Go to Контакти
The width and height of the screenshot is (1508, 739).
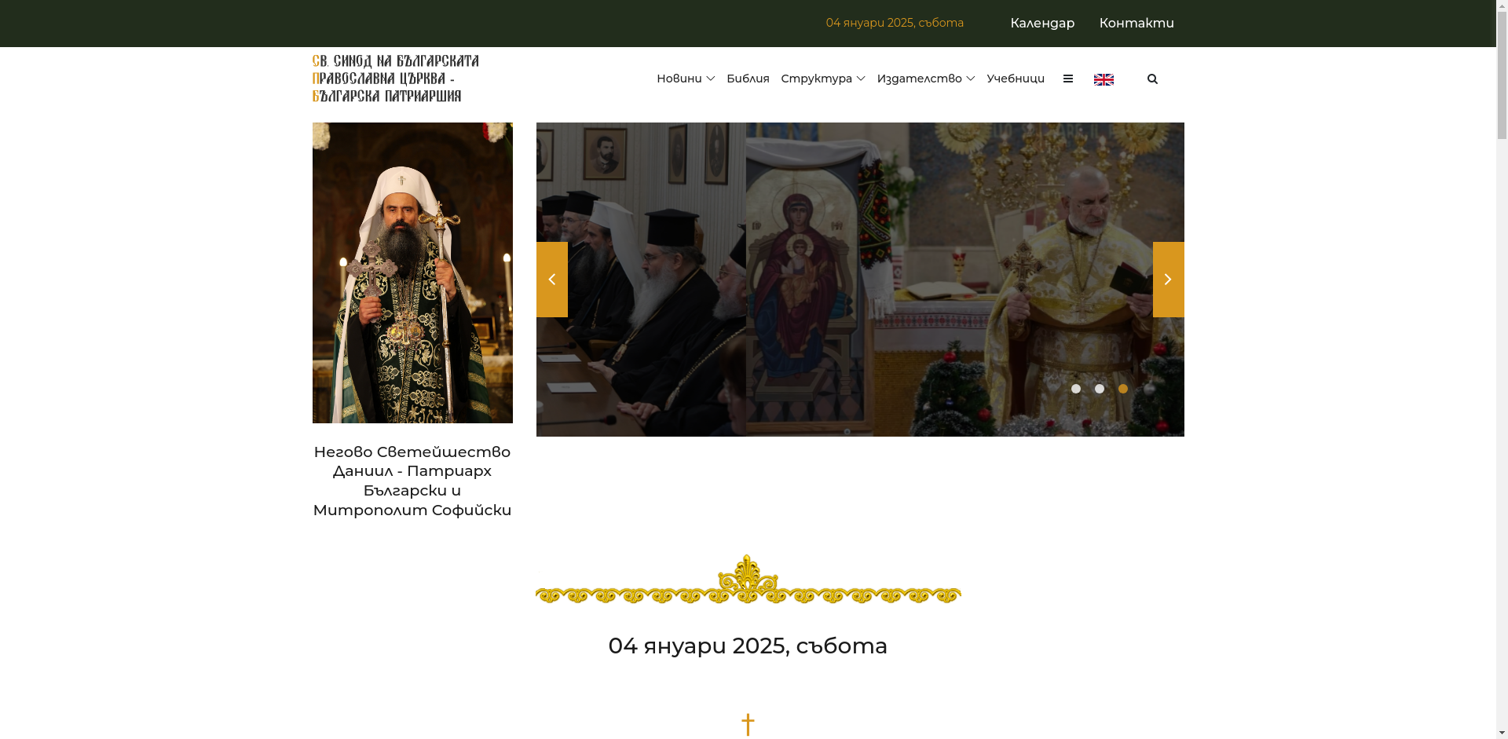click(x=1136, y=23)
